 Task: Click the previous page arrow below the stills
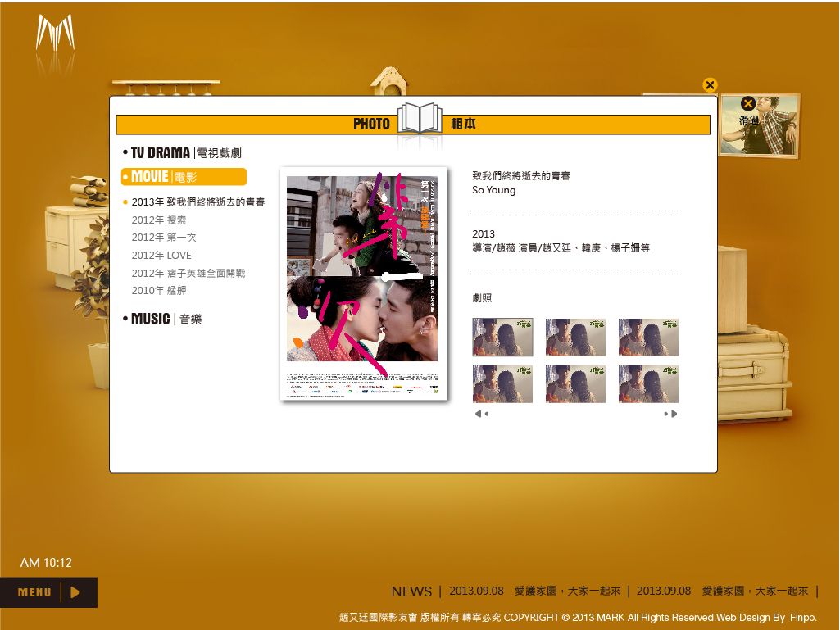[480, 414]
